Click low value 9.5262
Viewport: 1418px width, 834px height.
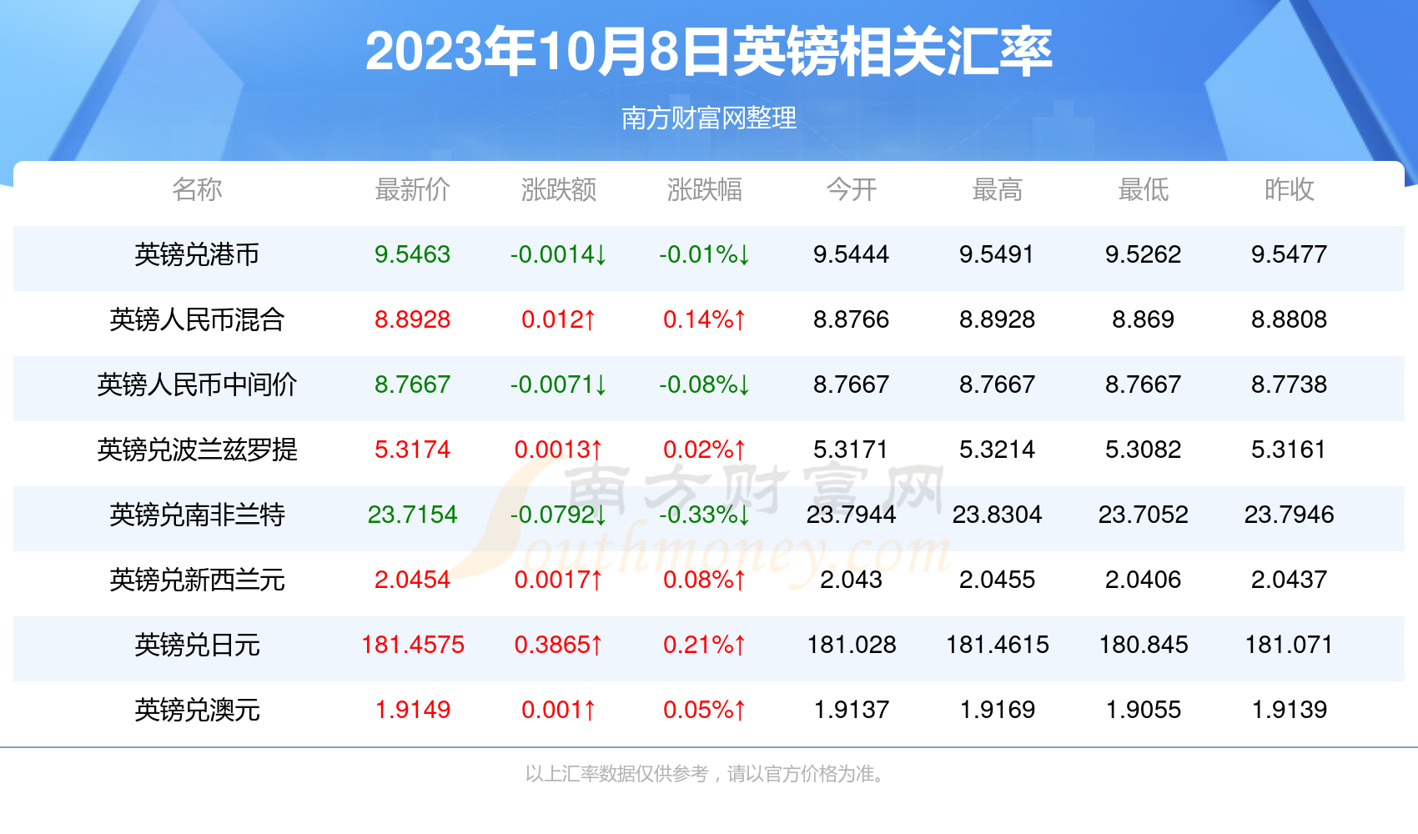click(x=1143, y=254)
